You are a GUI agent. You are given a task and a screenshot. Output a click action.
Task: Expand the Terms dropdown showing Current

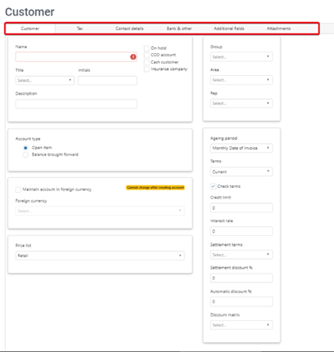click(x=241, y=172)
